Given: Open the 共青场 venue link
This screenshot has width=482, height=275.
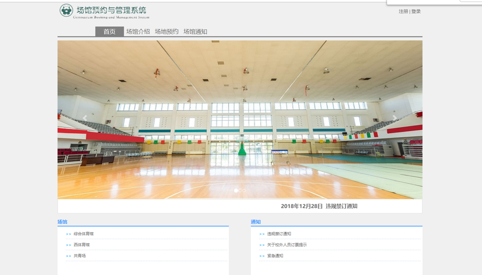Looking at the screenshot, I should (x=80, y=256).
